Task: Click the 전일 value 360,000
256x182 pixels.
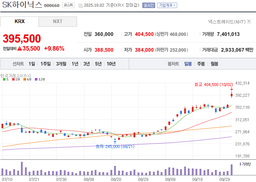Action: click(104, 34)
